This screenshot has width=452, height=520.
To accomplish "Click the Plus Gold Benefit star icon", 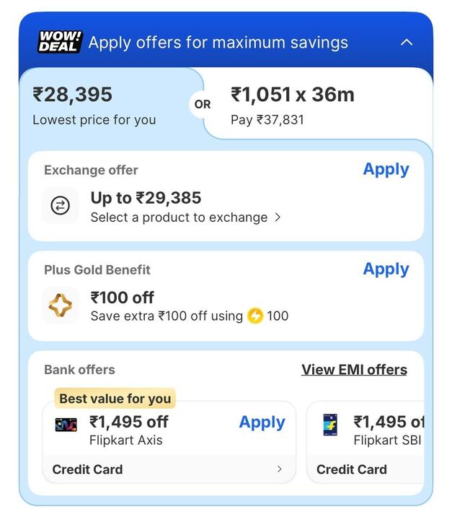I will (61, 305).
